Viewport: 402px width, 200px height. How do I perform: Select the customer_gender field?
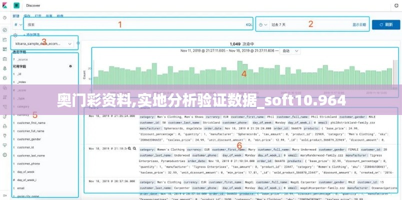click(29, 139)
